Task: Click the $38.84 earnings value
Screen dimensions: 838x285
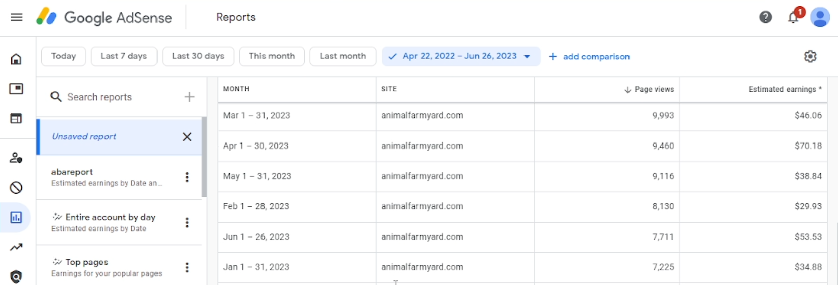Action: (x=808, y=176)
